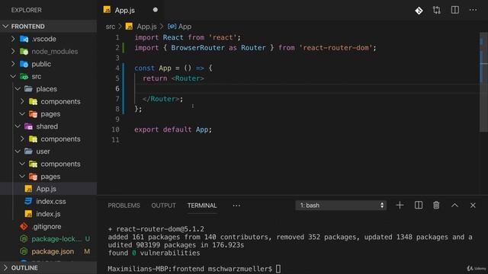488x274 pixels.
Task: Click the index.js file icon
Action: coord(28,214)
